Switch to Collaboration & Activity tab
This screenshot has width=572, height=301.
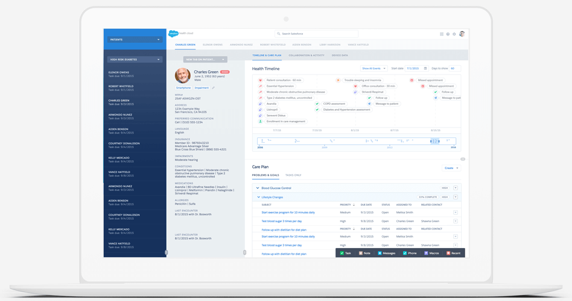click(x=307, y=55)
